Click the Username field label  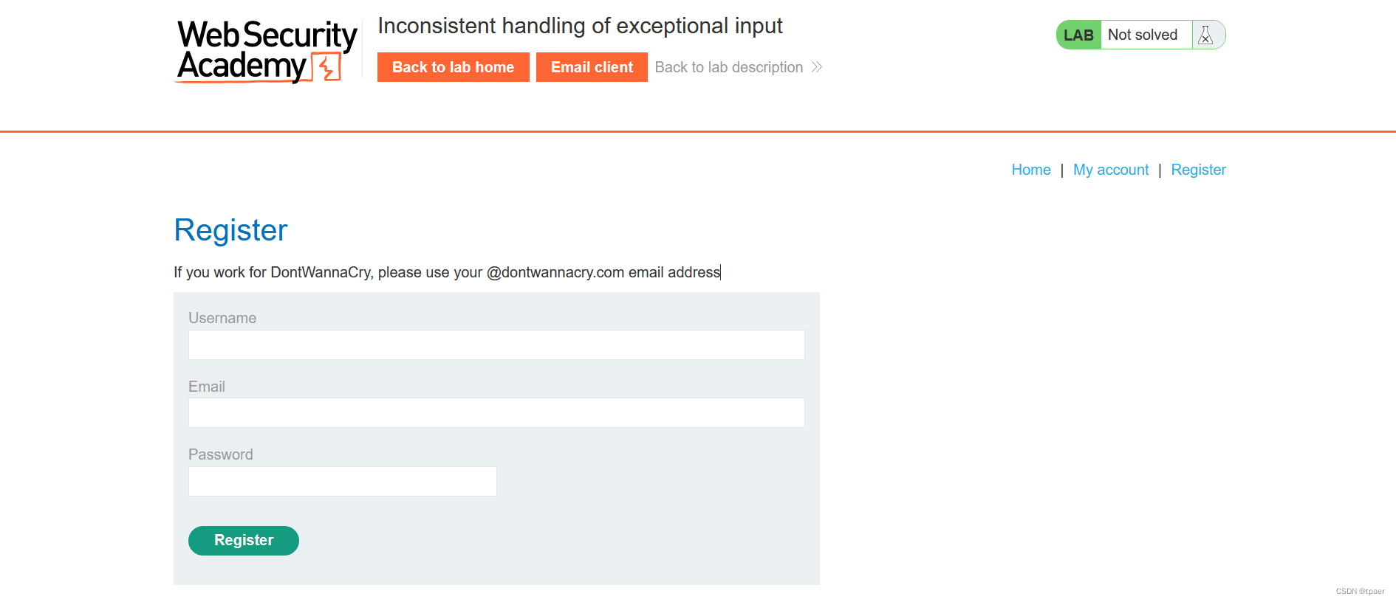pyautogui.click(x=222, y=318)
